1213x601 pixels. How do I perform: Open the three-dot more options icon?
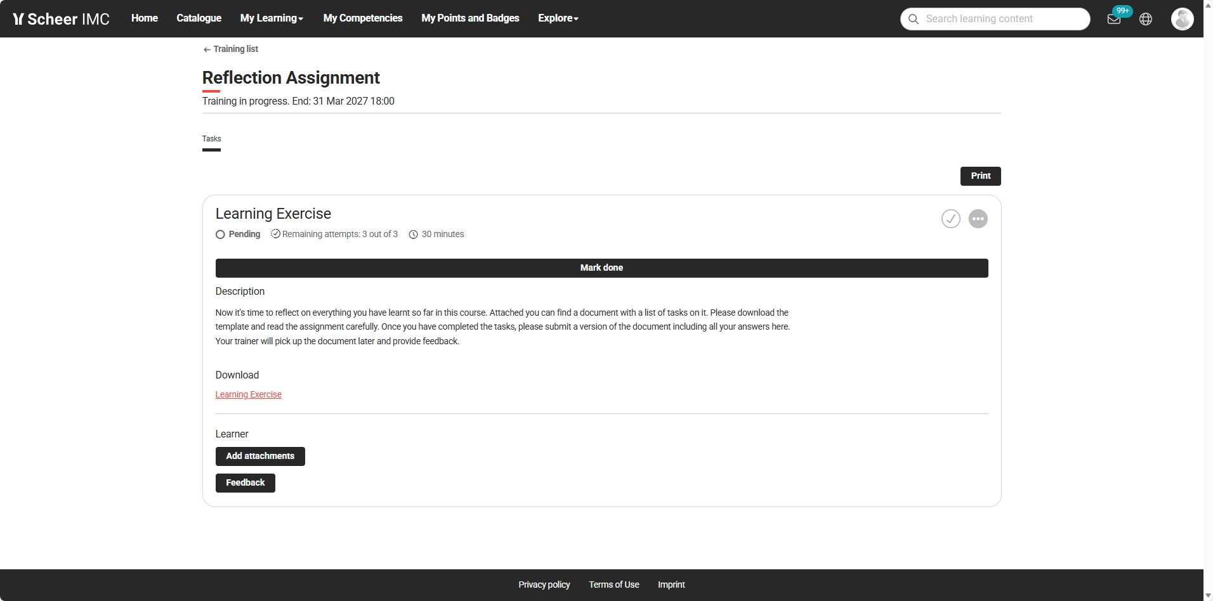coord(978,219)
